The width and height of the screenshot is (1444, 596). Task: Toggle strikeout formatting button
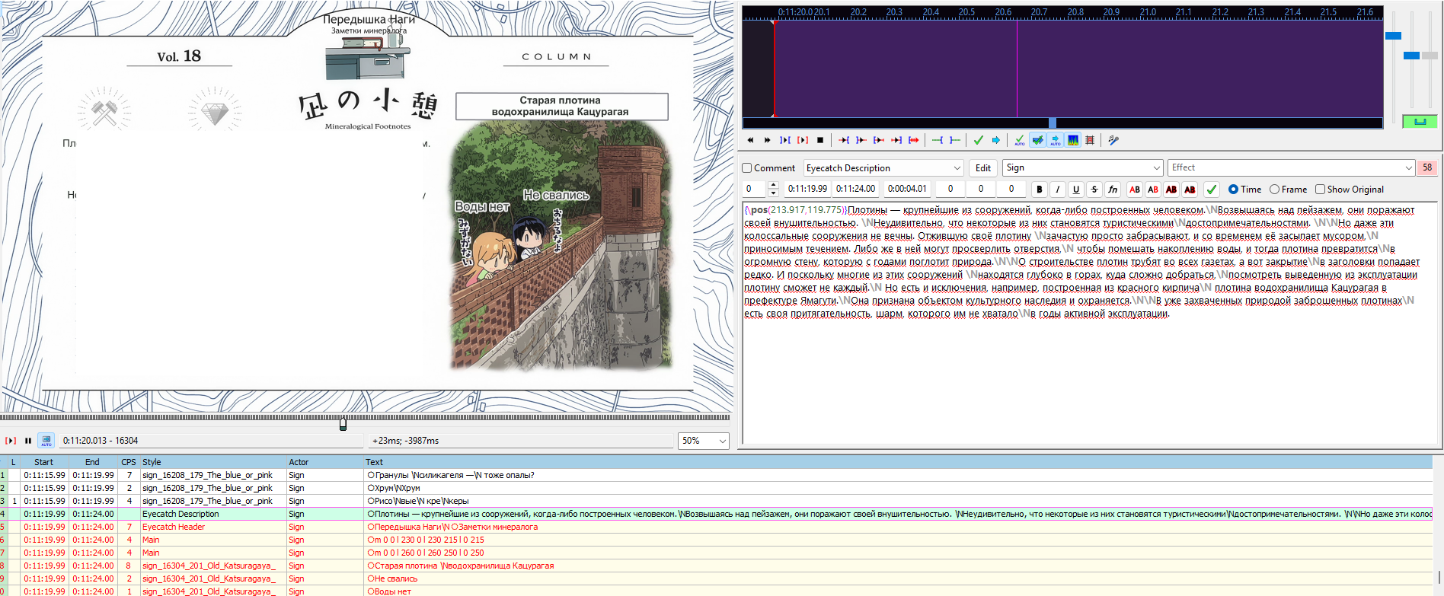coord(1094,190)
